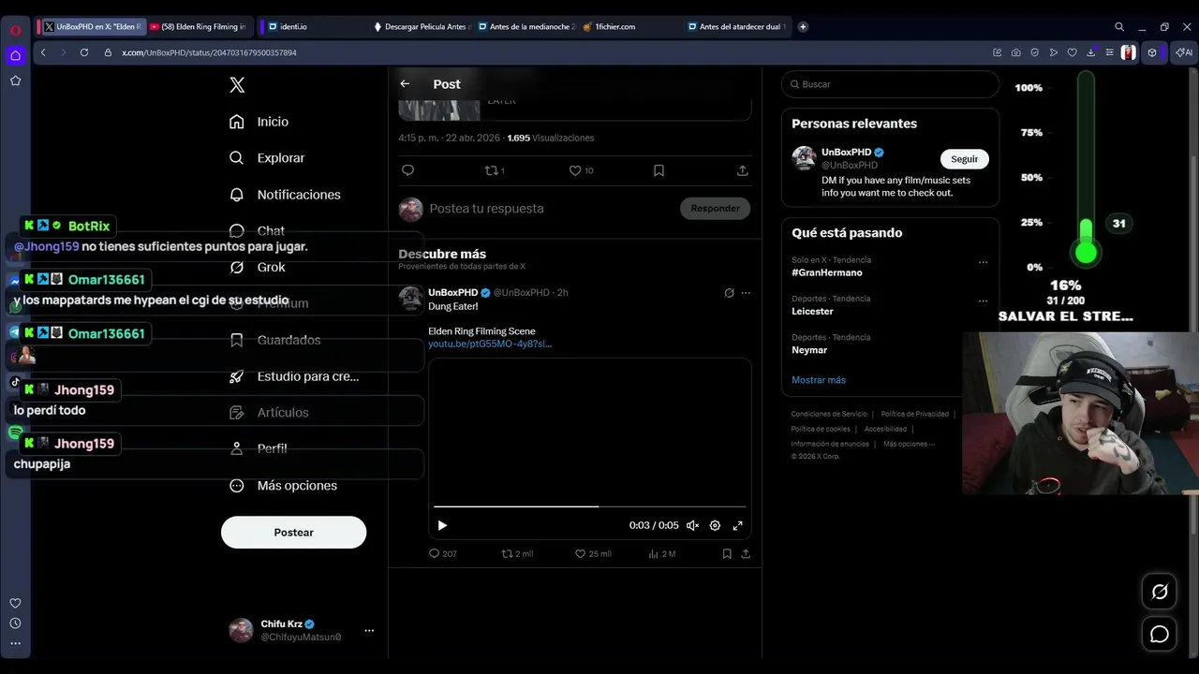Share the main post
Screen dimensions: 1199x674
click(x=742, y=170)
